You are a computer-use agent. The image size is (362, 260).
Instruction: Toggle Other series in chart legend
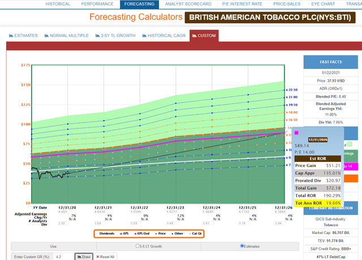pos(177,233)
